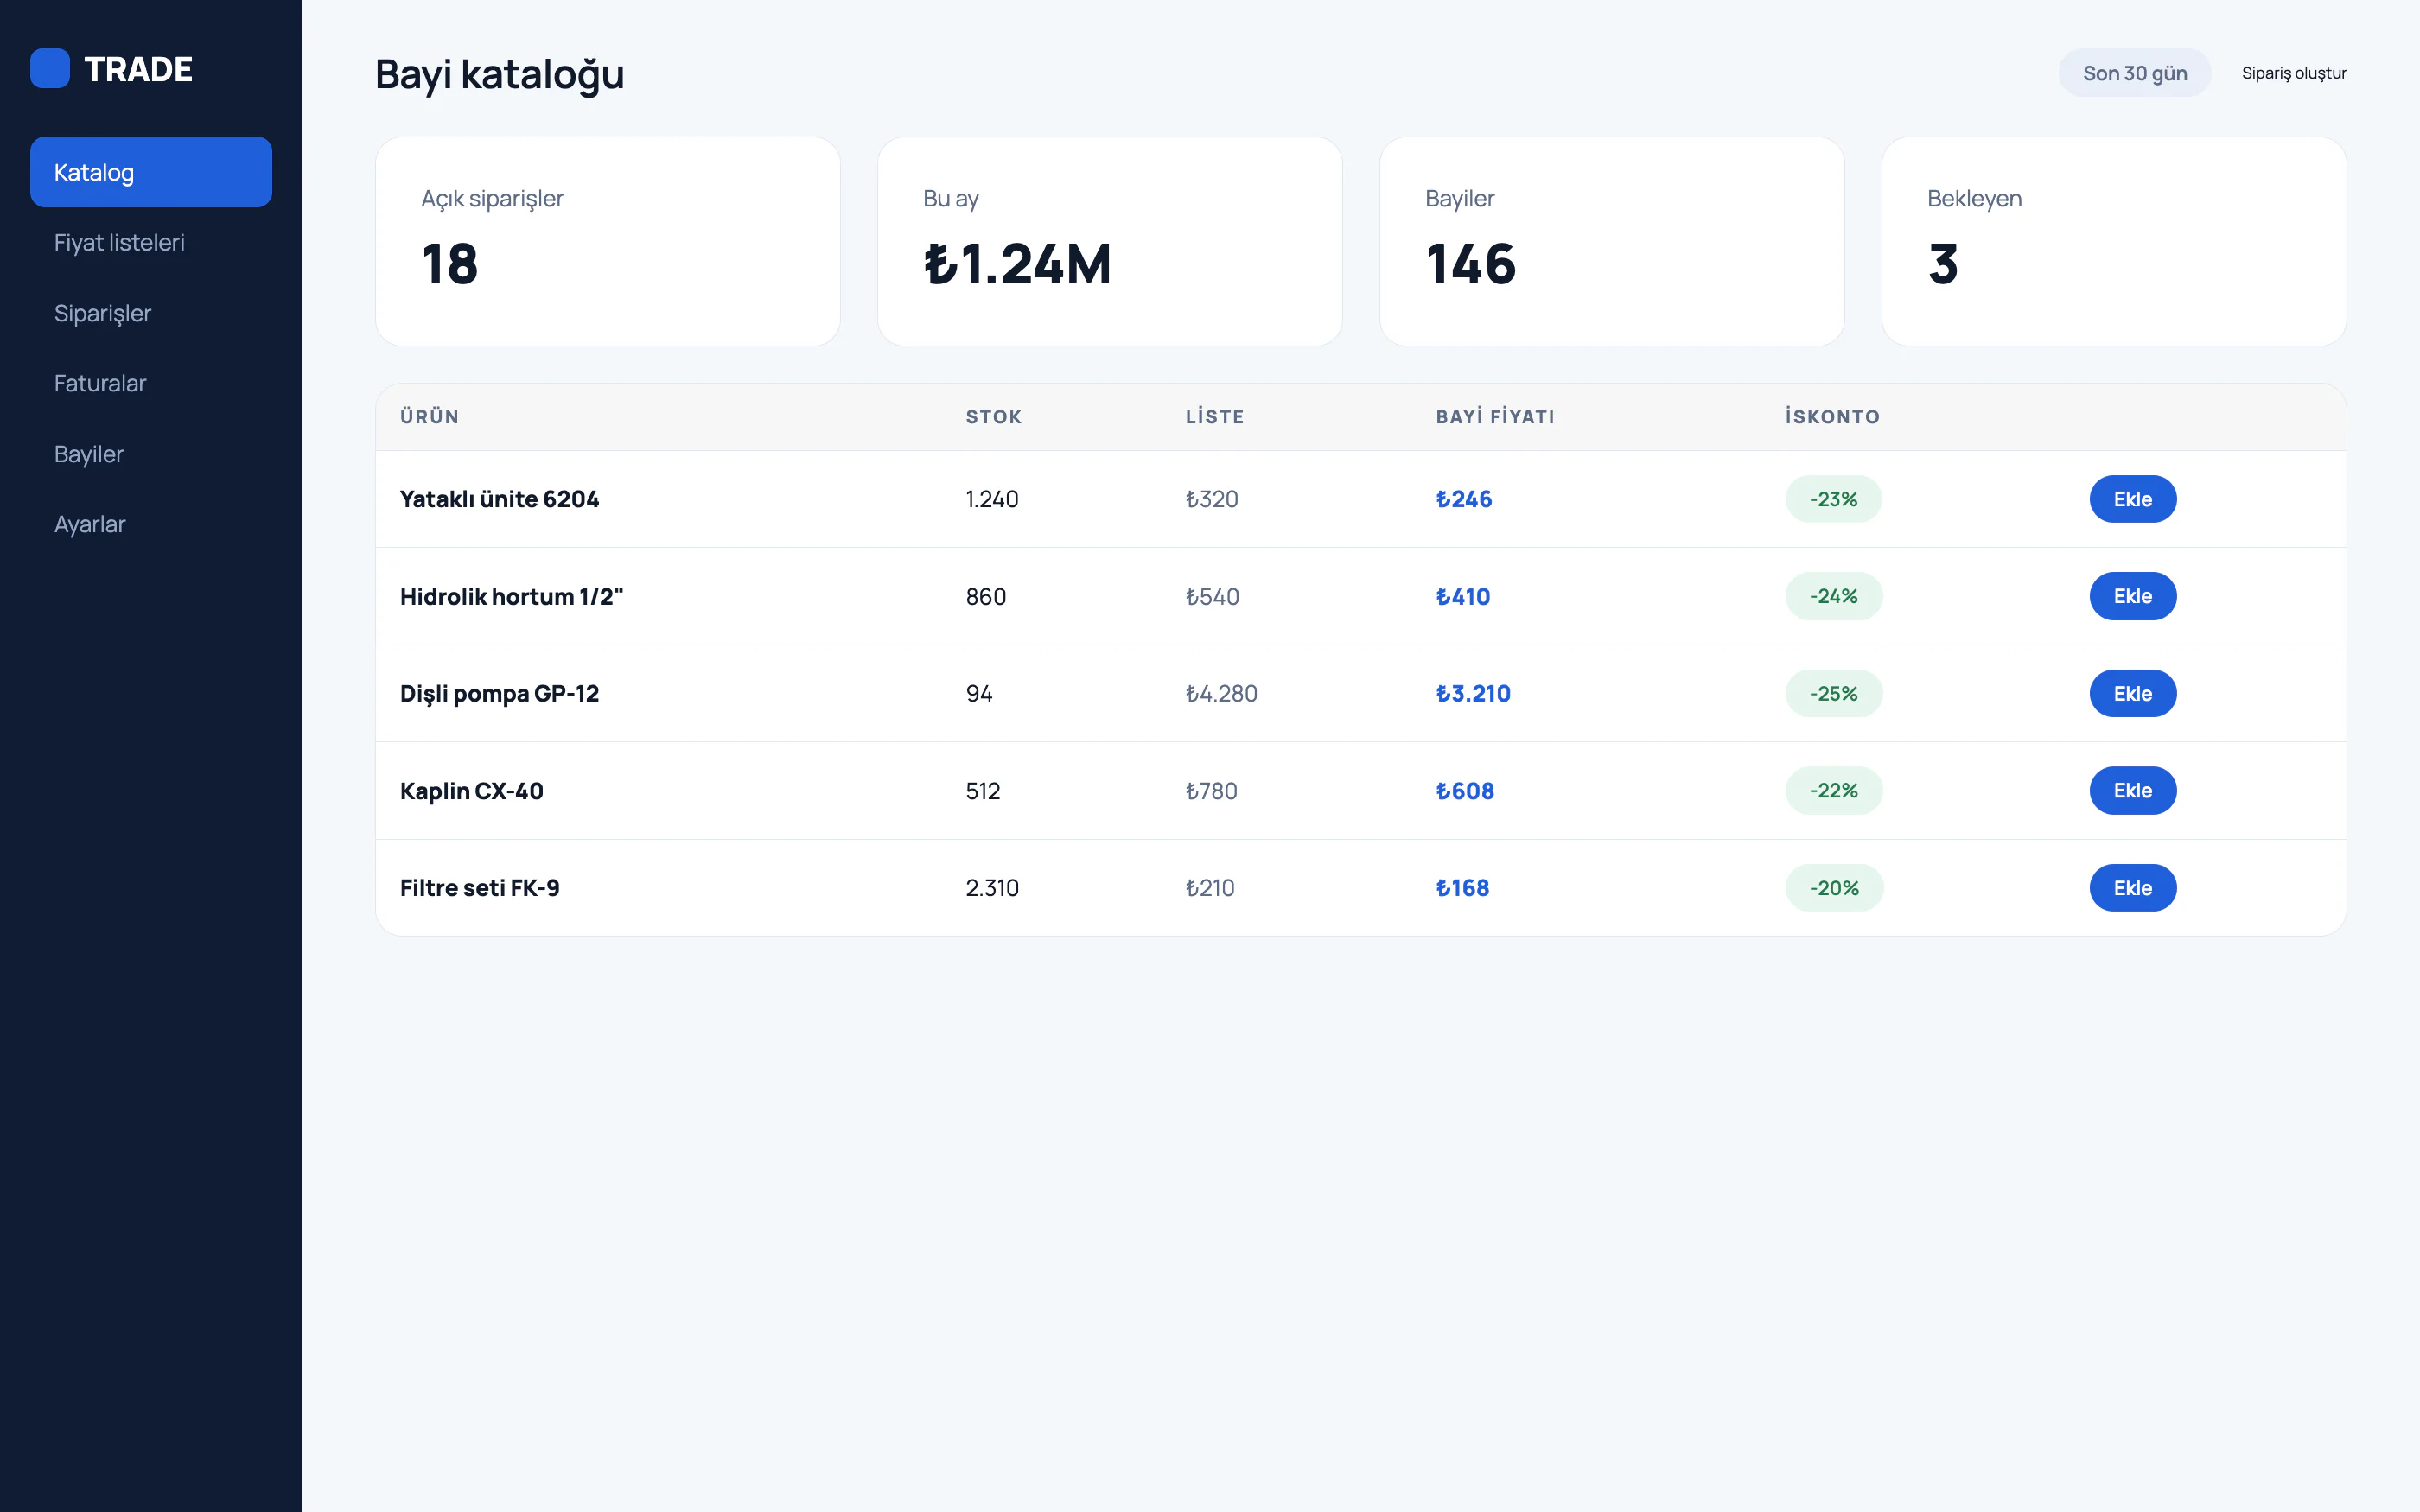
Task: Open Siparişler in the sidebar
Action: point(151,313)
